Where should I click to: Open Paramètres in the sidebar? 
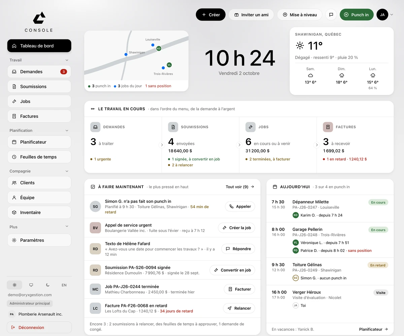pyautogui.click(x=39, y=240)
